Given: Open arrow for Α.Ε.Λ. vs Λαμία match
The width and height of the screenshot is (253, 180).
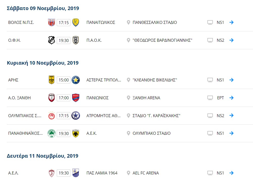Looking at the screenshot, I should 232,173.
